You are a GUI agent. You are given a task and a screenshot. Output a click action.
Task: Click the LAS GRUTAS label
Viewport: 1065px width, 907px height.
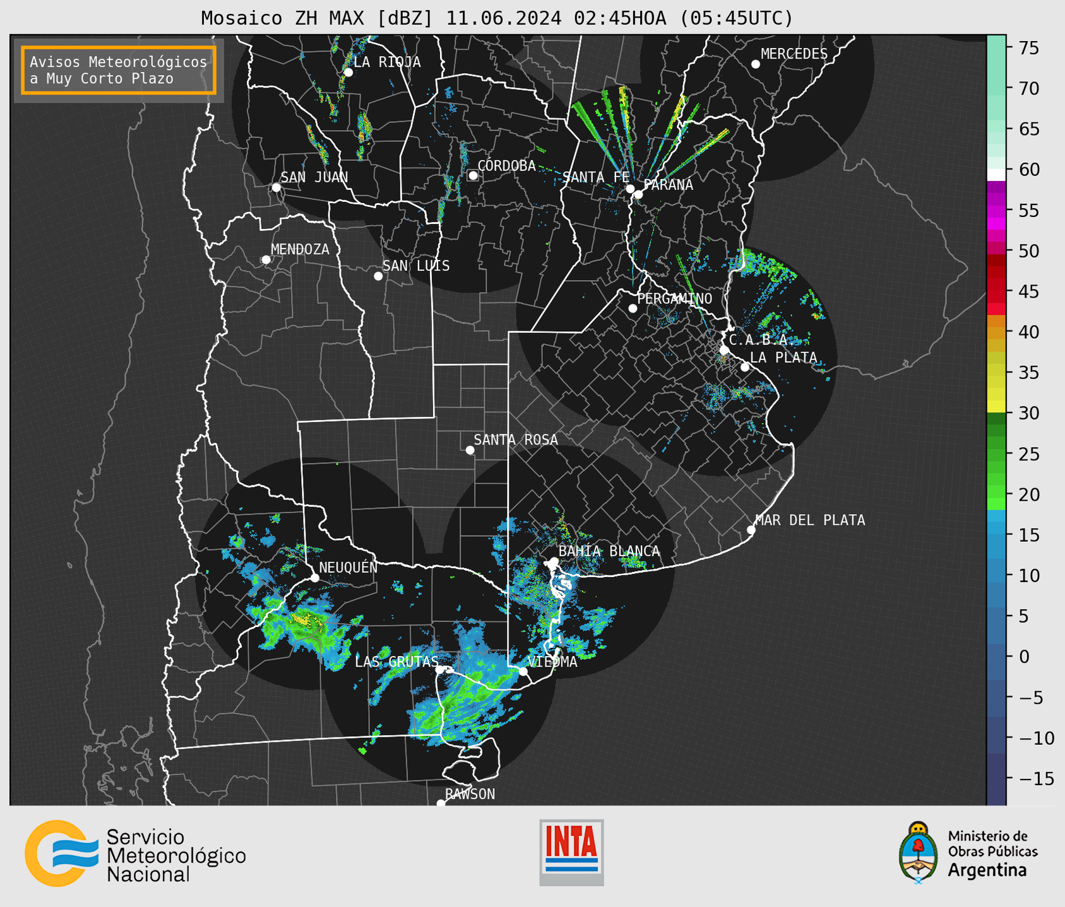pyautogui.click(x=396, y=662)
